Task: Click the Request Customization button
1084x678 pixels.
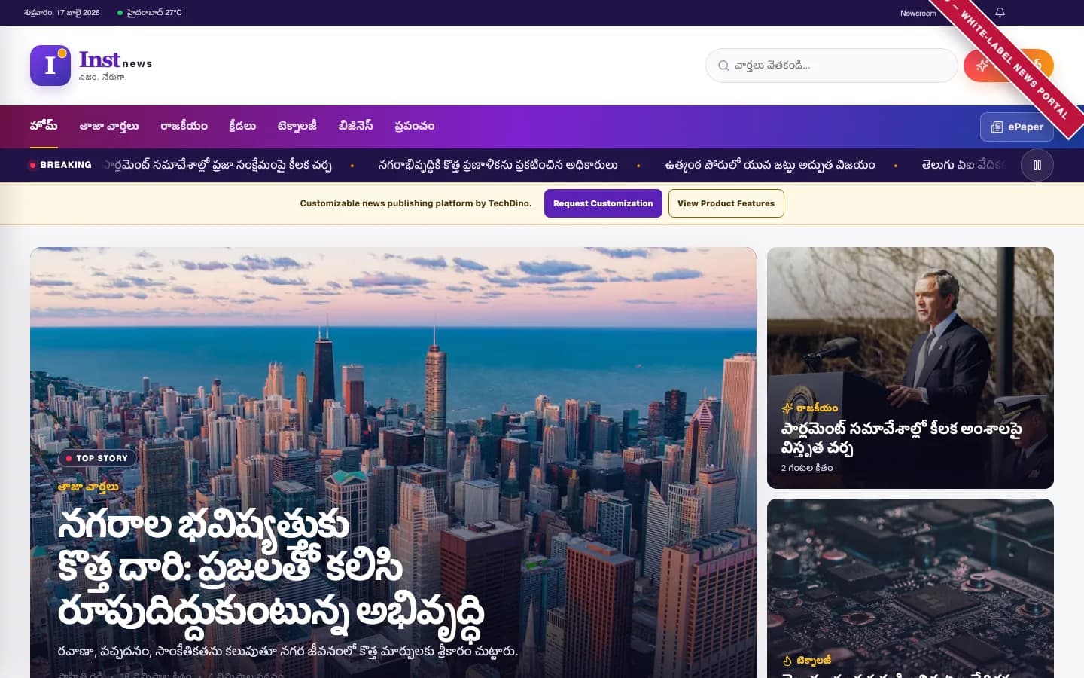Action: pyautogui.click(x=603, y=203)
